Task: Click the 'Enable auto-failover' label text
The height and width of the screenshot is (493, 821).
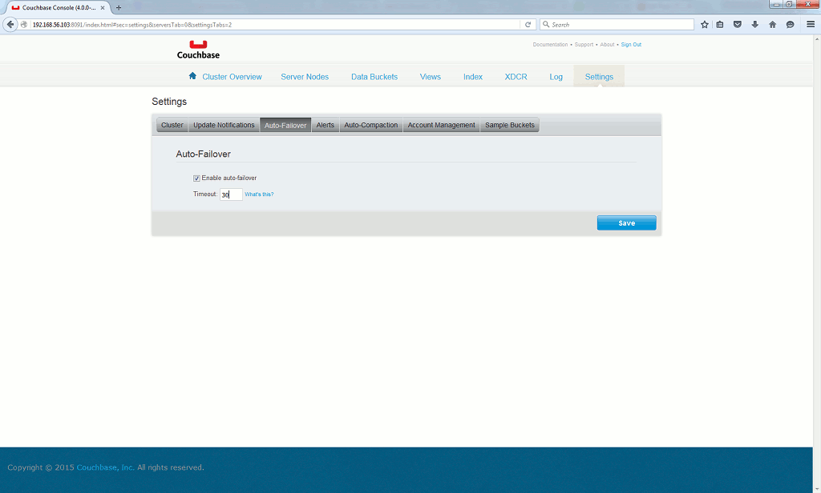Action: [229, 178]
